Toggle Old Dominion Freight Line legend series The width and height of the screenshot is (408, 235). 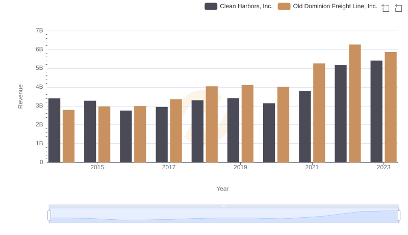pos(327,6)
